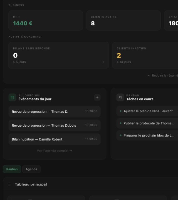
Task: Open task Ajuster le plan de Nina Laurent
Action: (147, 111)
